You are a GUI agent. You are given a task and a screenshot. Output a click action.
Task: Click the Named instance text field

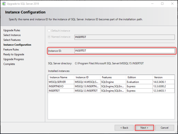pyautogui.click(x=125, y=37)
